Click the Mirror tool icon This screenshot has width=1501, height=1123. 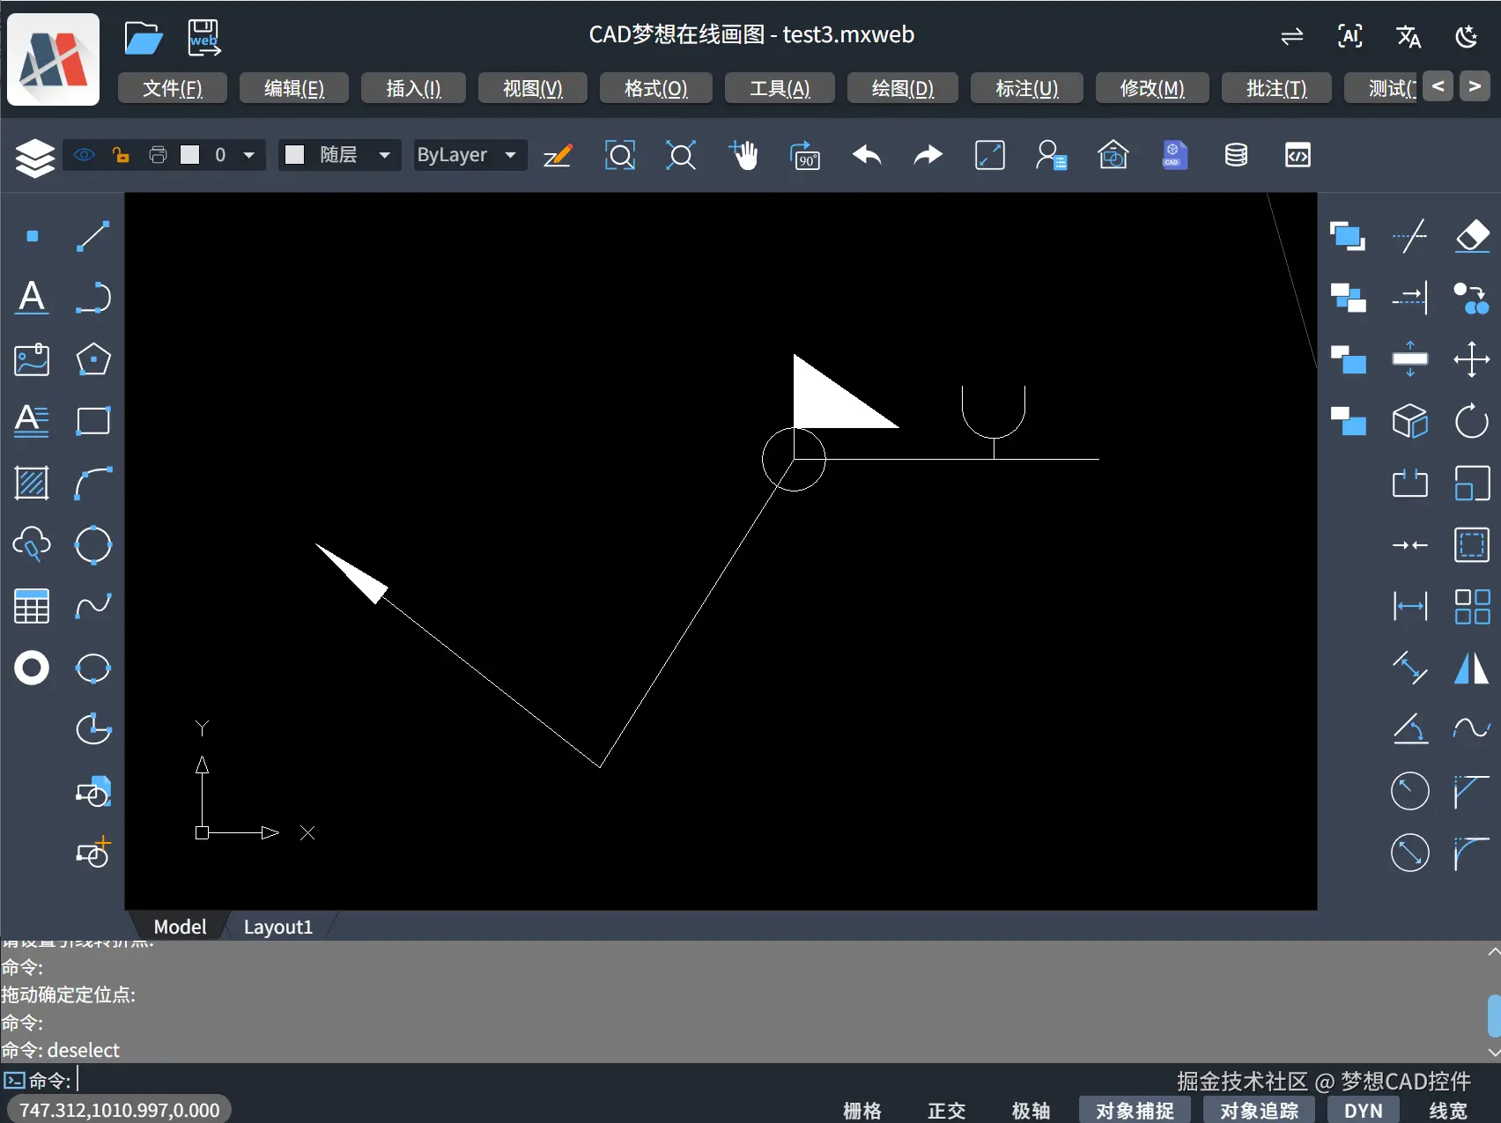[1472, 668]
